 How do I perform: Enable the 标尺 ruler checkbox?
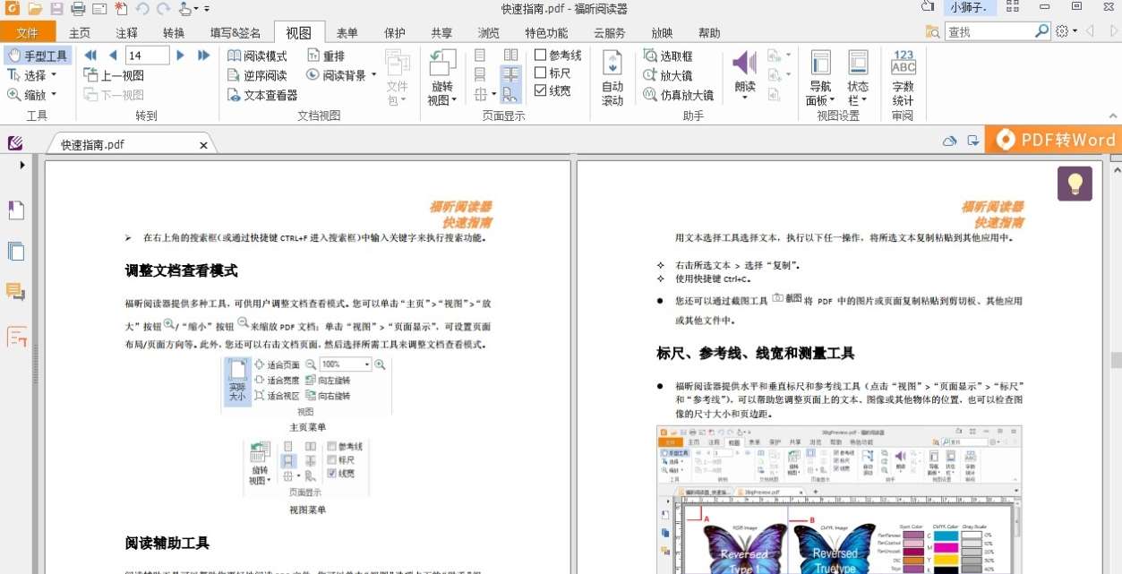(x=540, y=73)
